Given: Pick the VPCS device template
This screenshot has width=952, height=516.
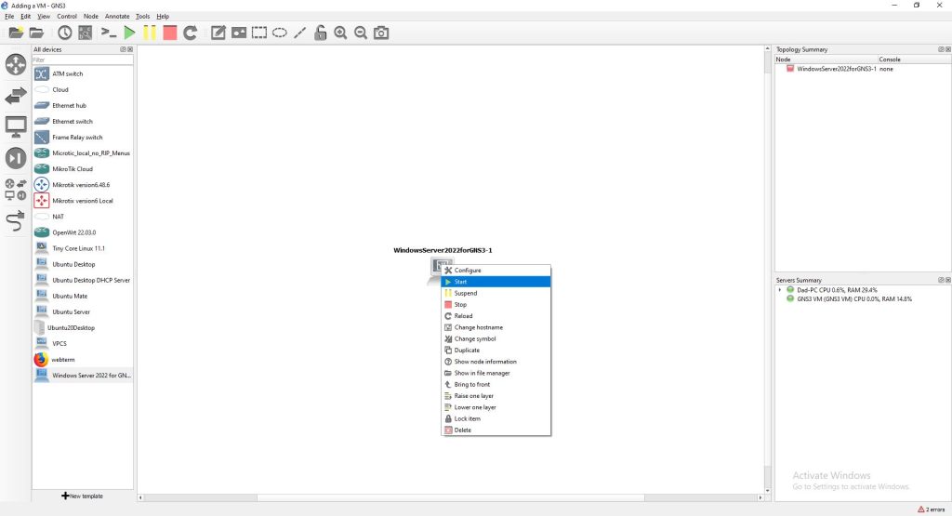Looking at the screenshot, I should coord(59,344).
